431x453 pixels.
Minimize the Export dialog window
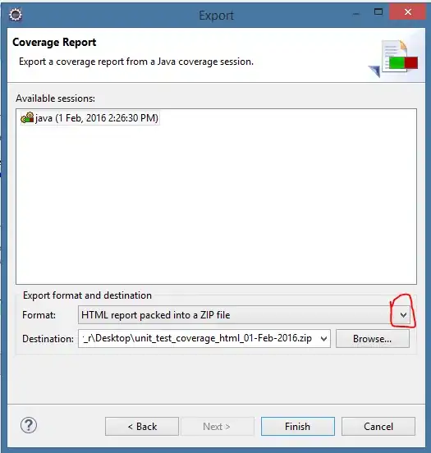pyautogui.click(x=356, y=14)
